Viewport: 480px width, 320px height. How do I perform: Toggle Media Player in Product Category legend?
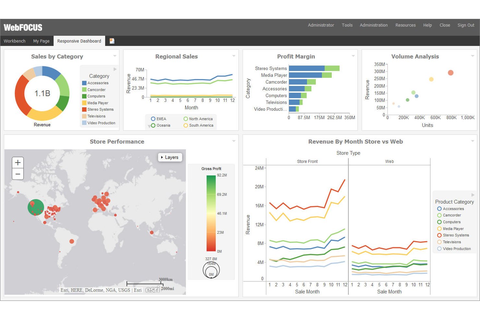tap(450, 229)
